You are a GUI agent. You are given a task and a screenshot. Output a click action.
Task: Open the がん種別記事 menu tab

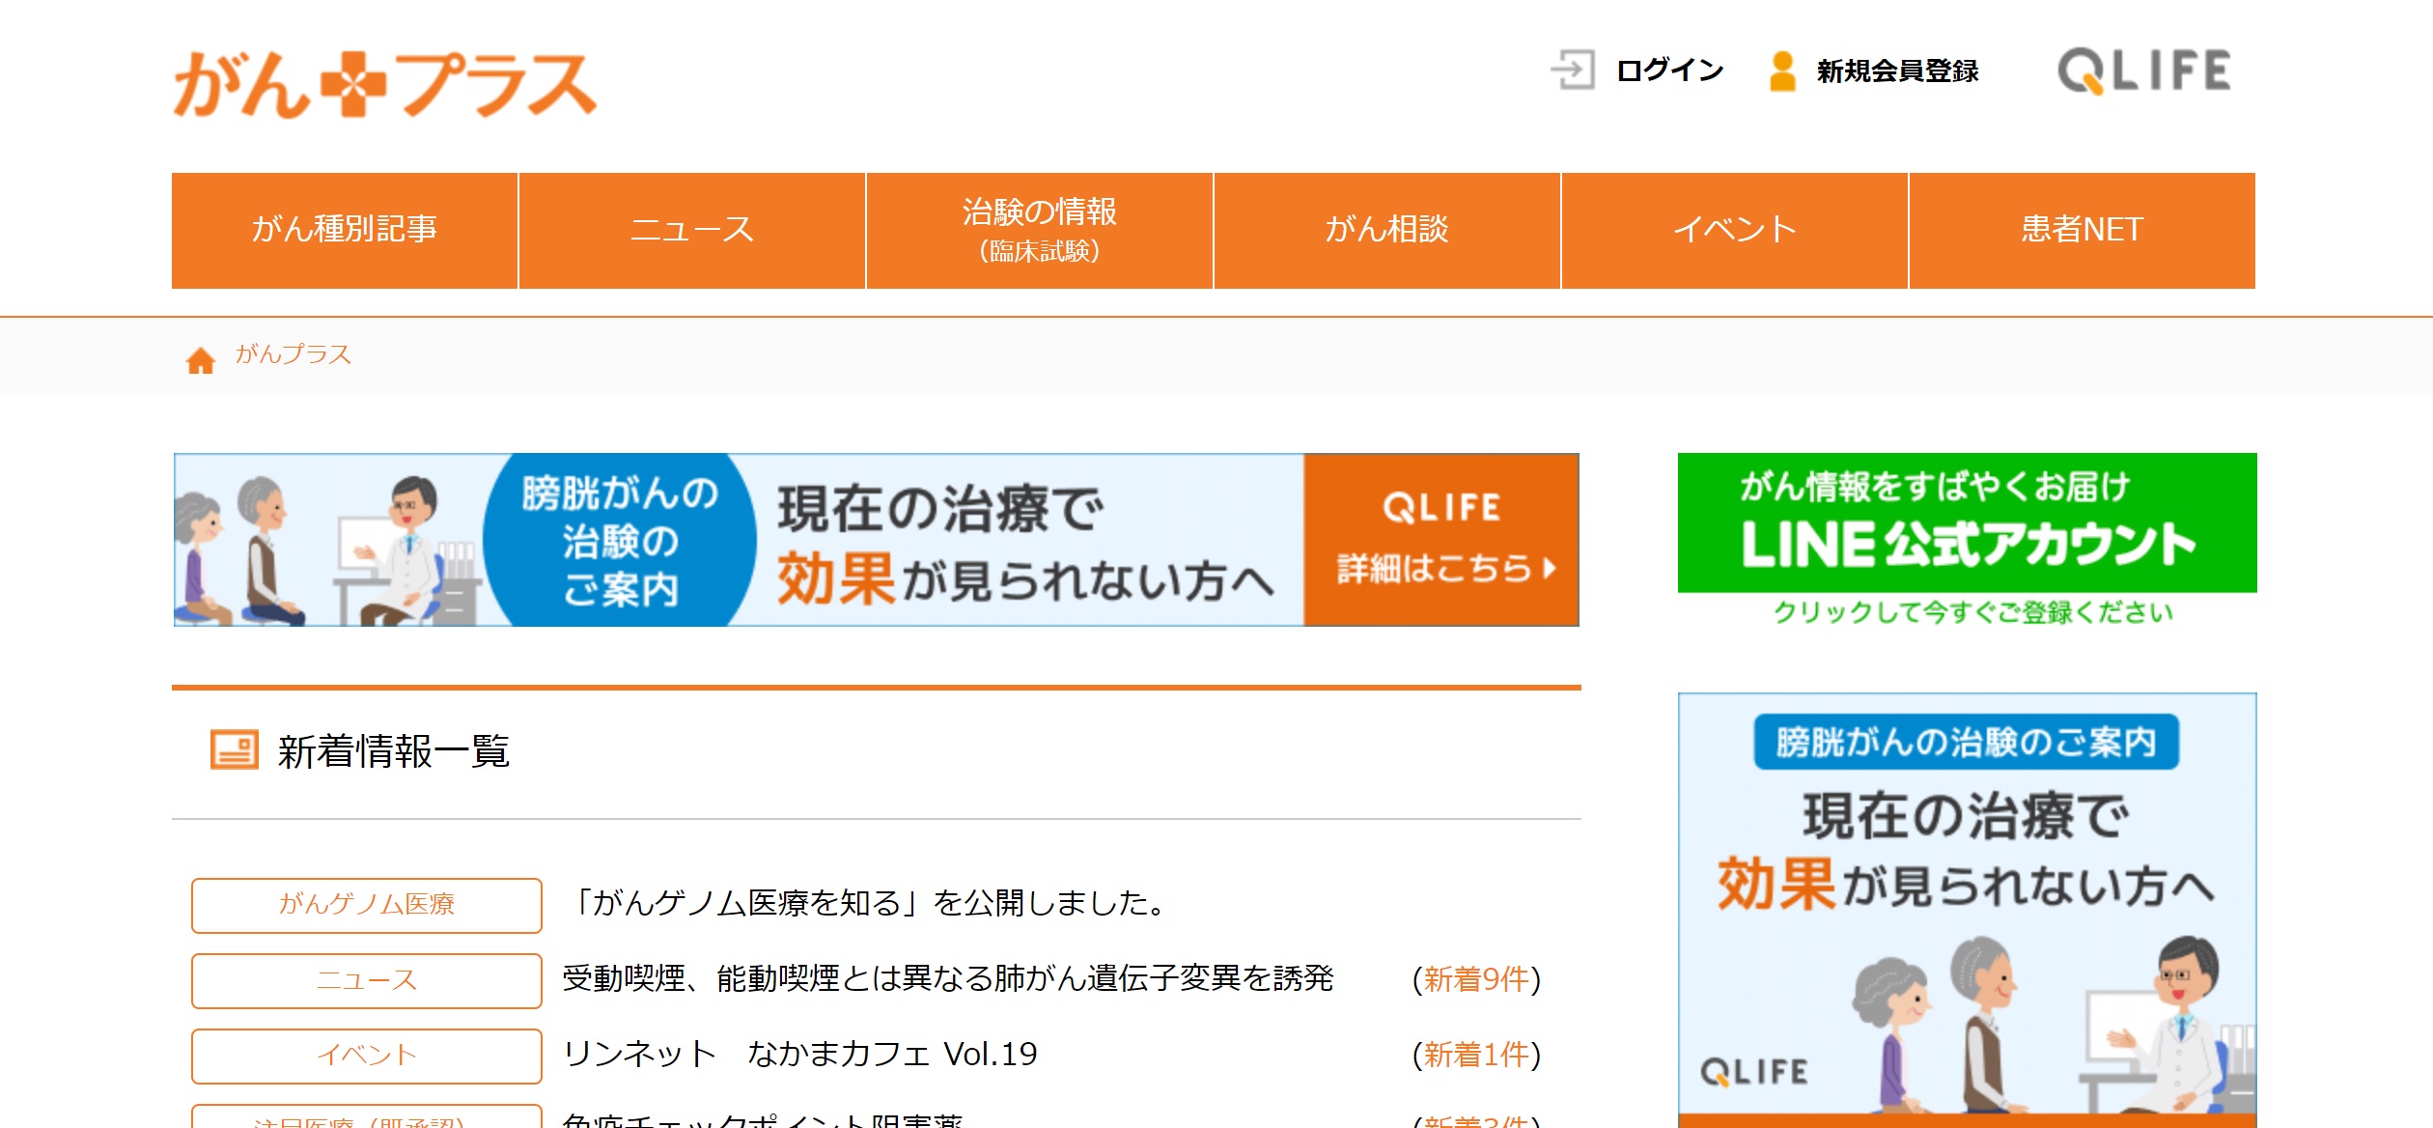pos(345,230)
